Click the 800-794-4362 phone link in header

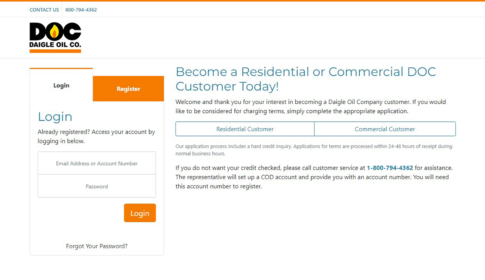point(81,10)
